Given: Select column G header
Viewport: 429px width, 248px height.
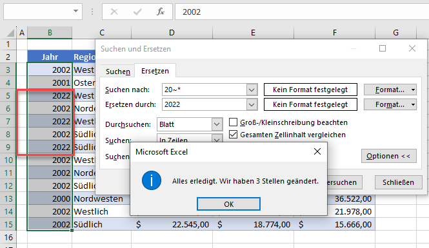Looking at the screenshot, I should coord(395,33).
